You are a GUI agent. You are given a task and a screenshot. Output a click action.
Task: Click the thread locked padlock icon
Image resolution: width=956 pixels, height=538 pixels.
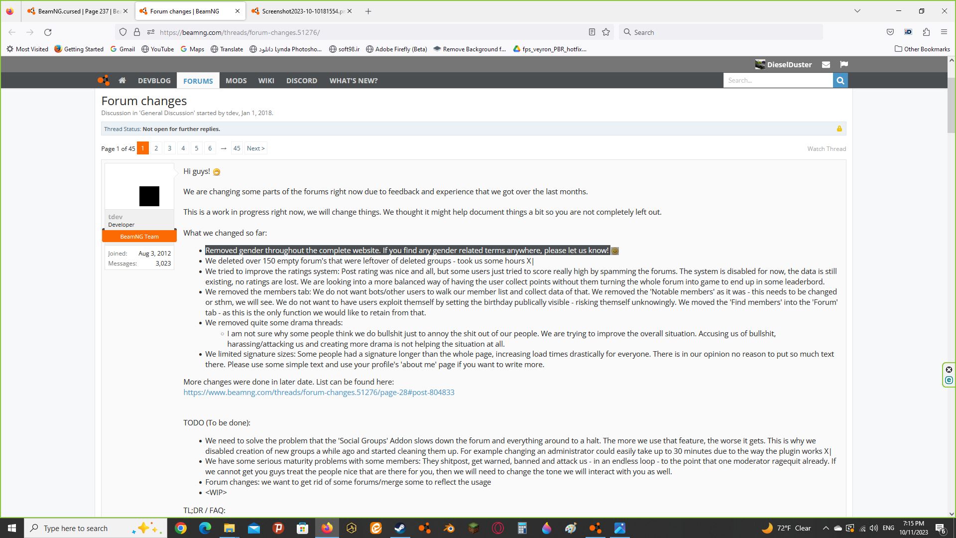coord(839,129)
